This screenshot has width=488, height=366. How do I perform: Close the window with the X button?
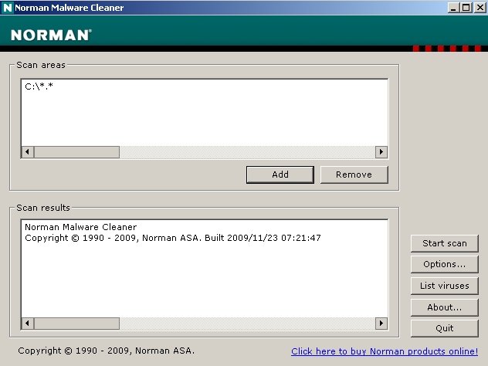[x=480, y=8]
